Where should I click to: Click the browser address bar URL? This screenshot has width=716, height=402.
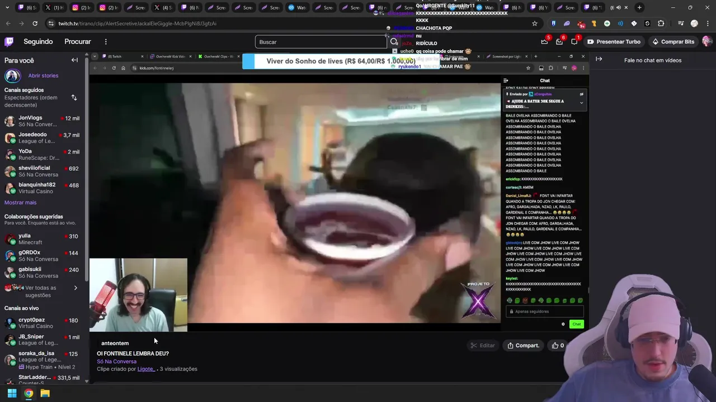pos(138,23)
